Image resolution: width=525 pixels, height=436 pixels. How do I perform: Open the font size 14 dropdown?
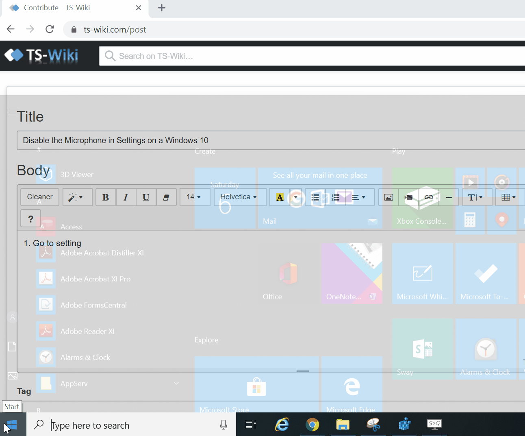coord(194,197)
